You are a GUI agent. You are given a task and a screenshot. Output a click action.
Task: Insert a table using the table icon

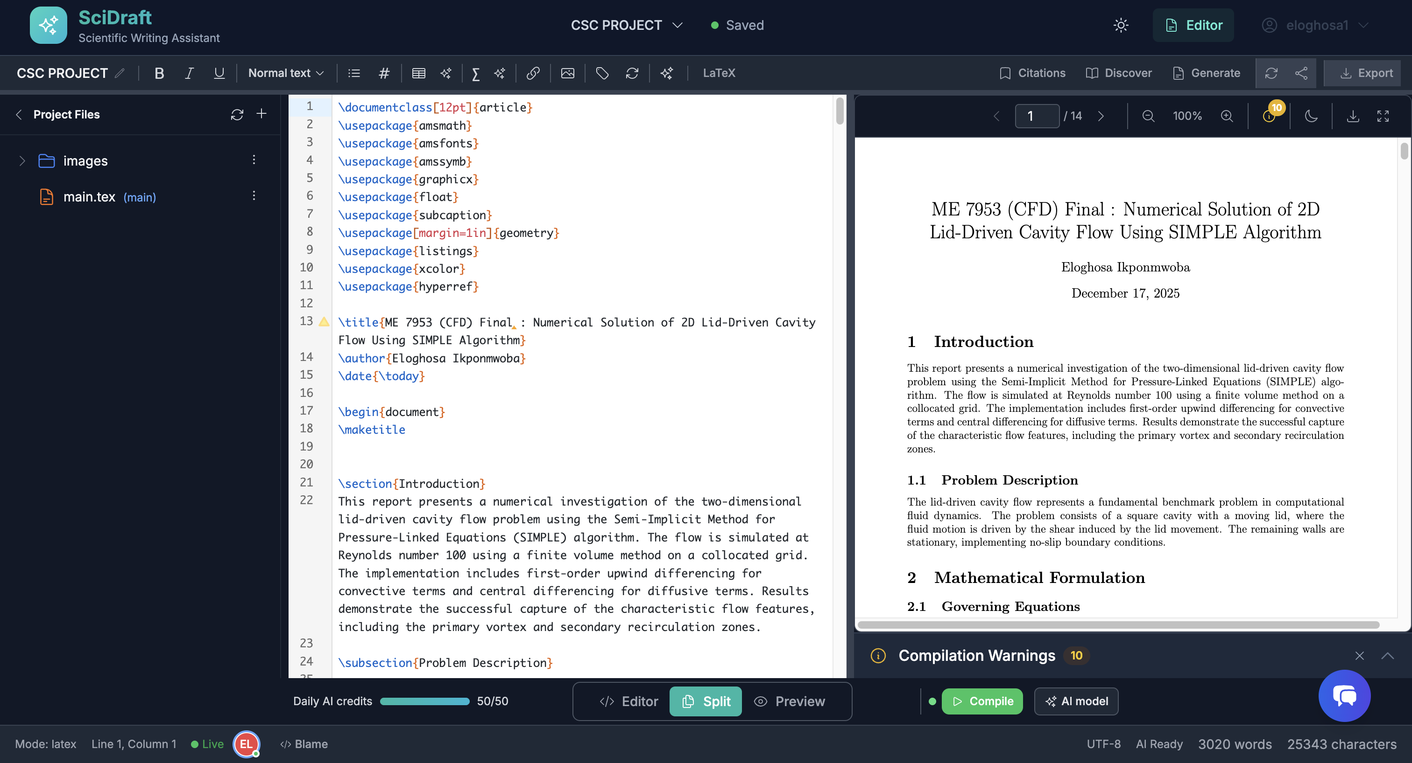419,73
